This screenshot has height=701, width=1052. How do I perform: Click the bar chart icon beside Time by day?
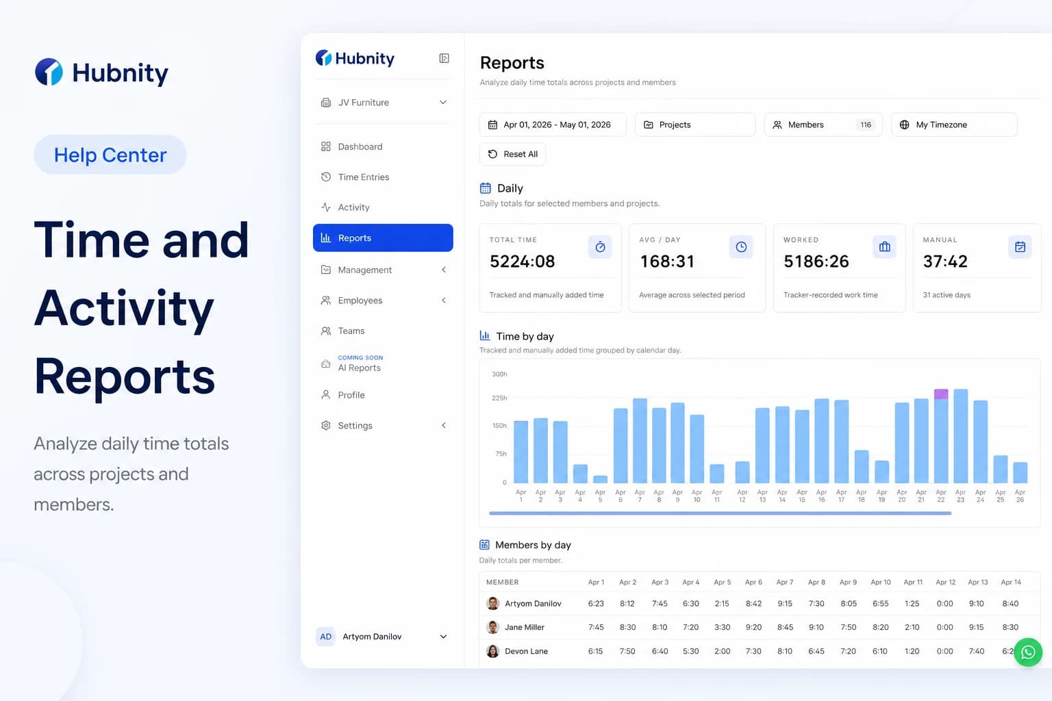pos(485,335)
